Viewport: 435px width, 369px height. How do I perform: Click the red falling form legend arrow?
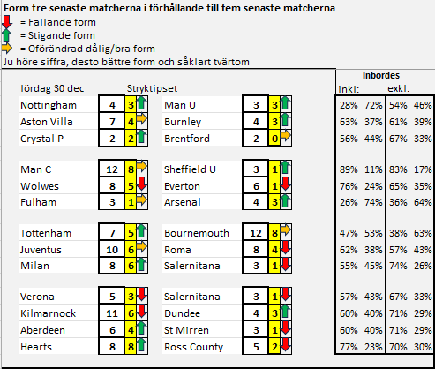coord(7,22)
